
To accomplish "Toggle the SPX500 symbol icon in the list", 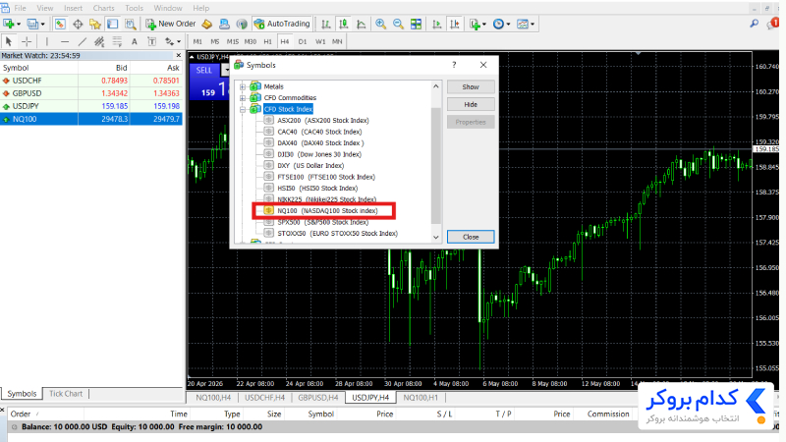I will [x=268, y=222].
